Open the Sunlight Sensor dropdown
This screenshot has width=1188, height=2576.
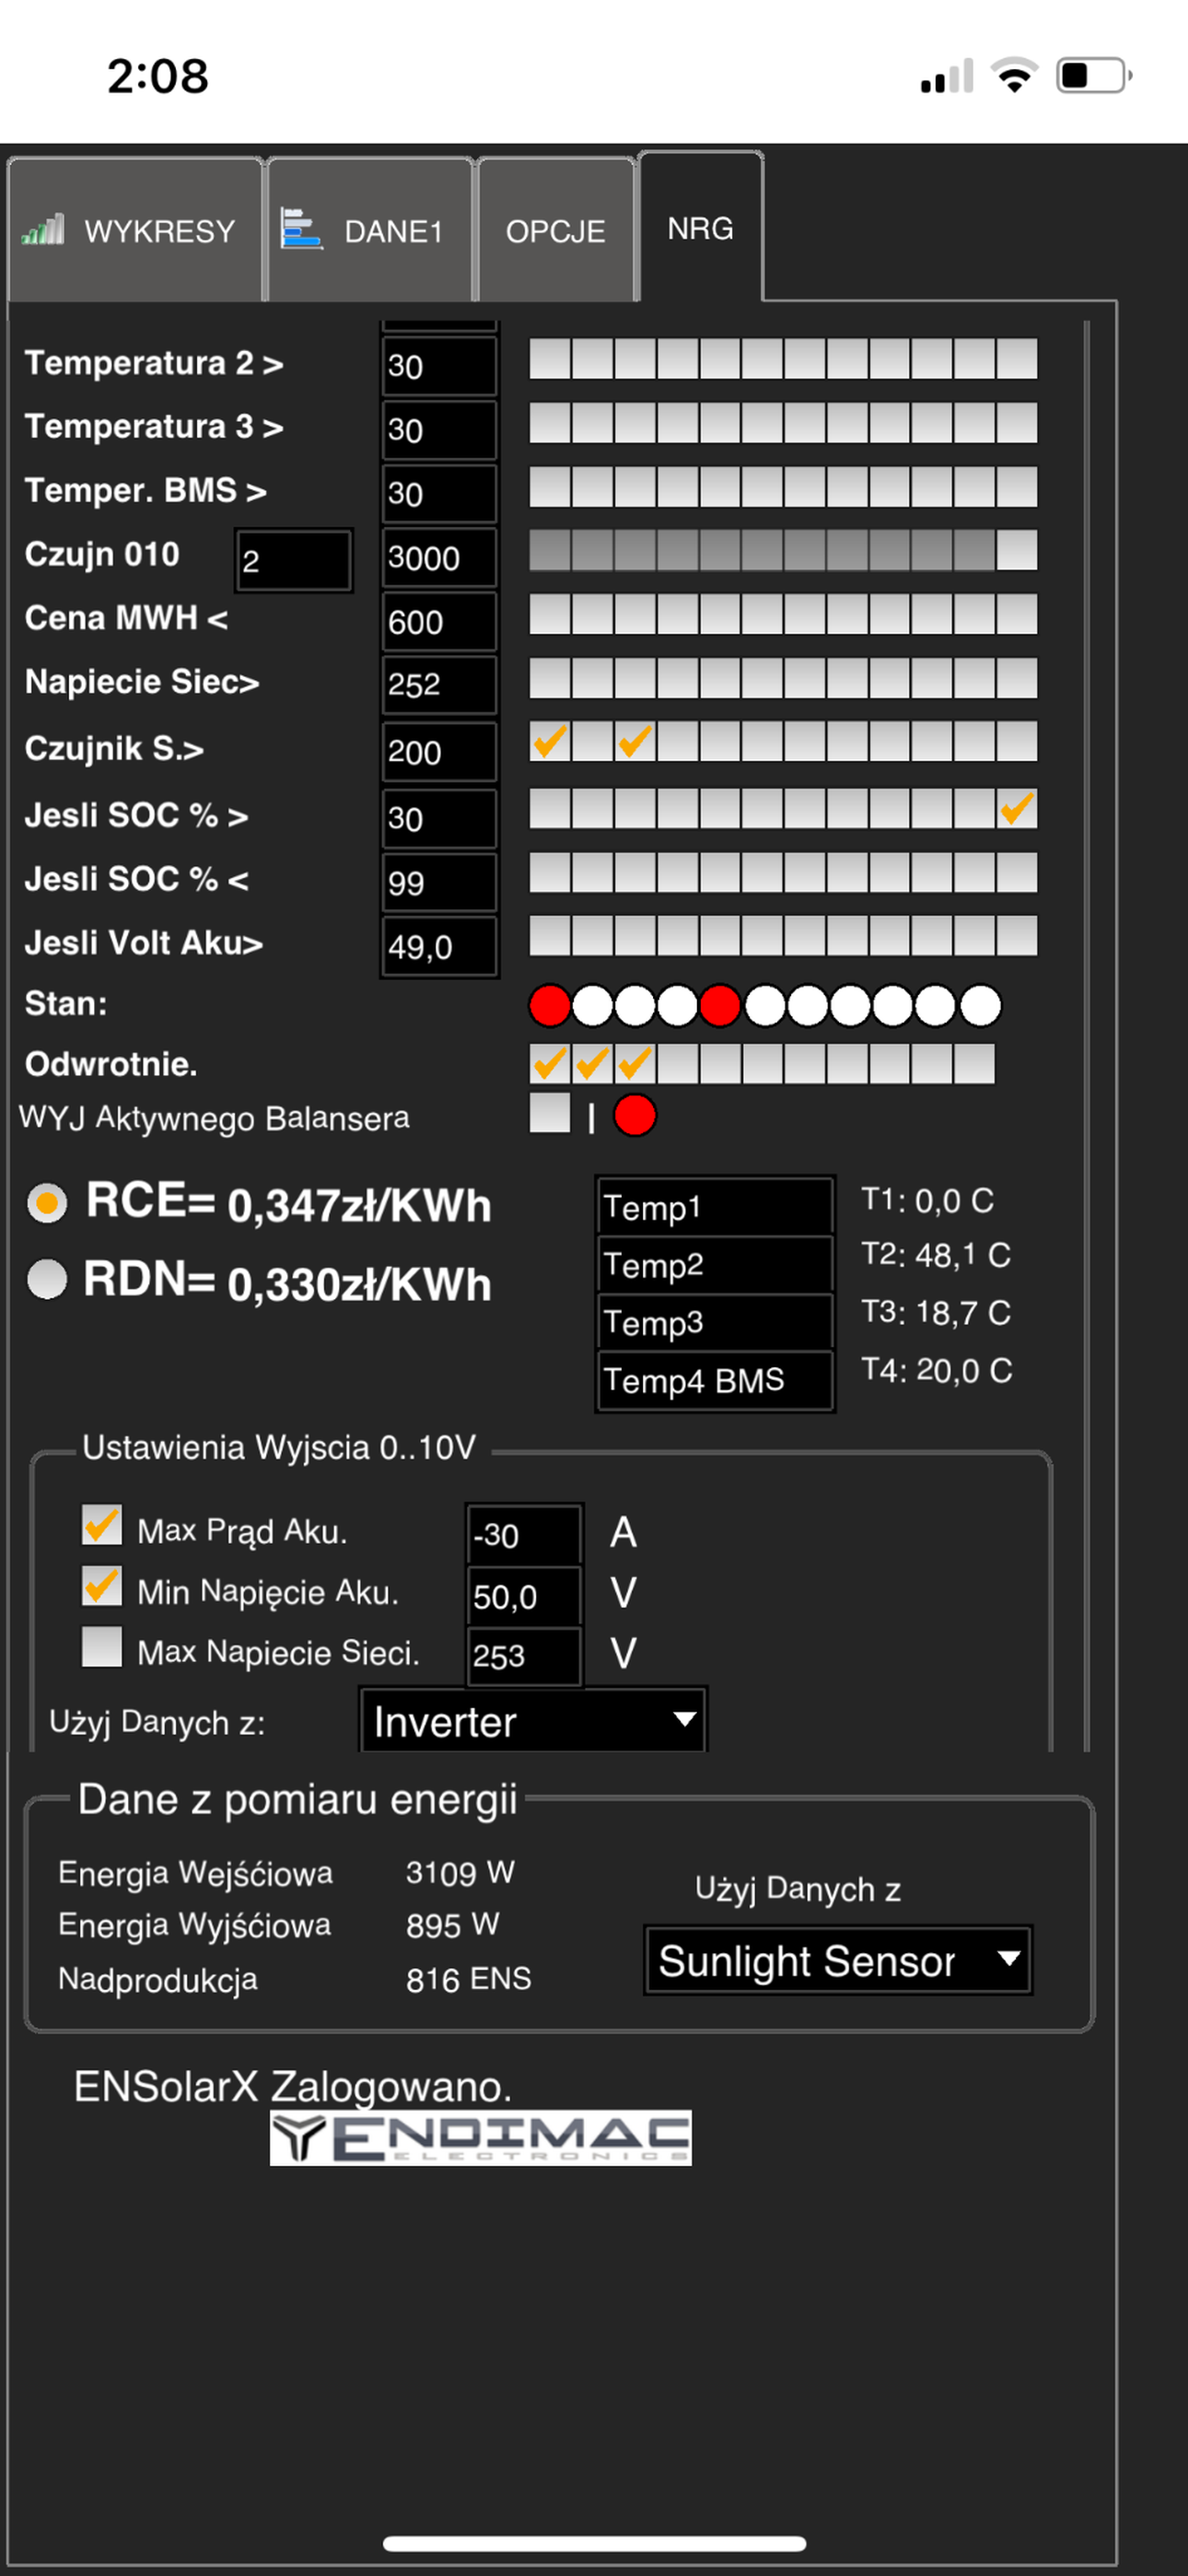[838, 1960]
